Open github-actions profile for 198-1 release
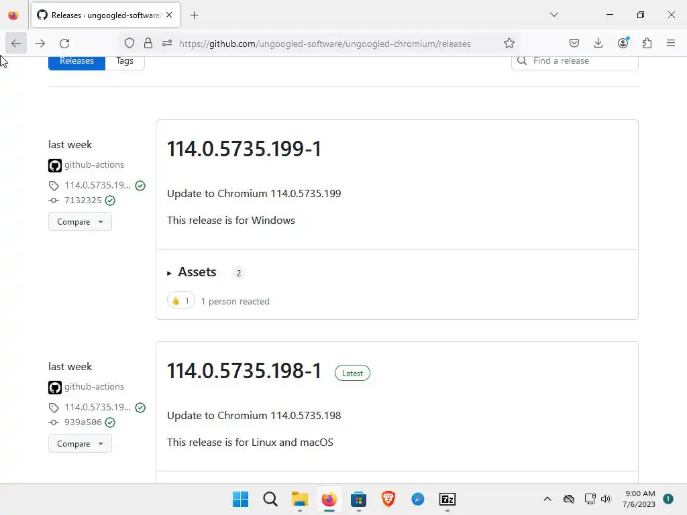This screenshot has height=515, width=687. pyautogui.click(x=94, y=387)
